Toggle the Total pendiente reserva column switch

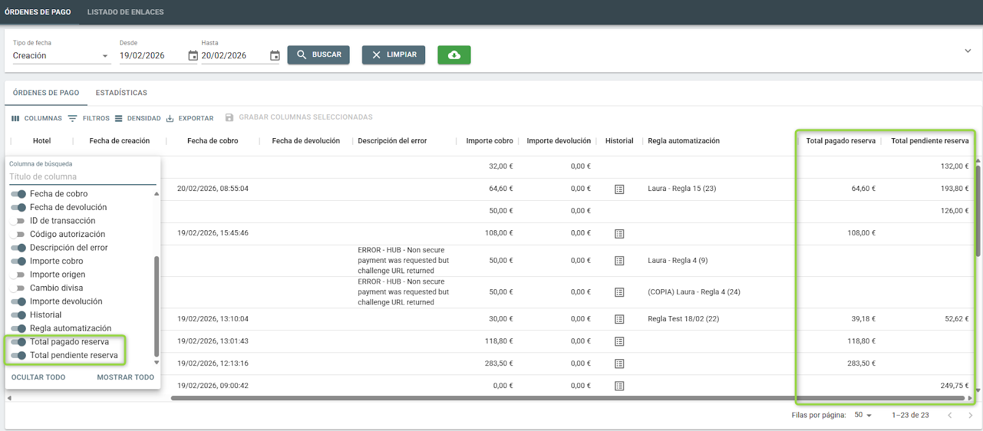click(x=18, y=355)
